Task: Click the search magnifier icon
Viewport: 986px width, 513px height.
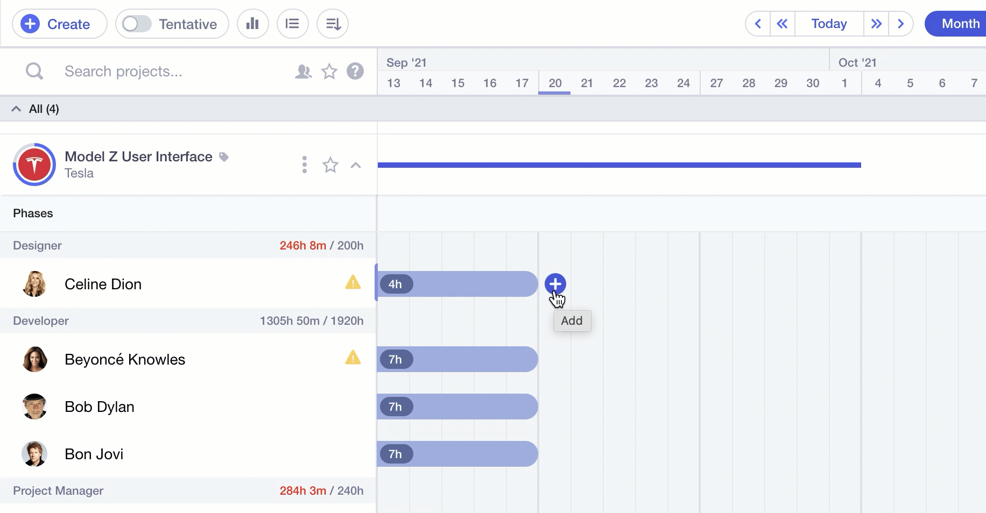Action: (34, 70)
